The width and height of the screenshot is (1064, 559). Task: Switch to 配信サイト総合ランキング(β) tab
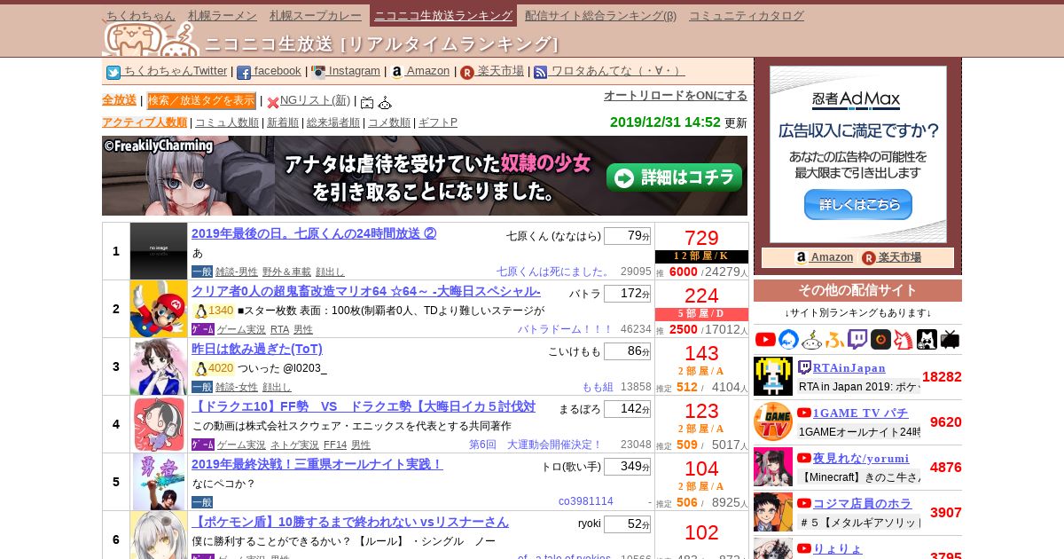point(600,15)
